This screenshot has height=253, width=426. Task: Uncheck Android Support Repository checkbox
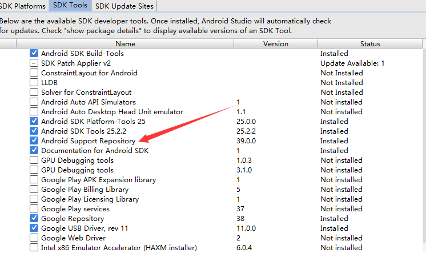(34, 140)
